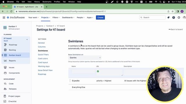Open the Jira app switcher grid icon
The height and width of the screenshot is (104, 186).
(x=4, y=17)
